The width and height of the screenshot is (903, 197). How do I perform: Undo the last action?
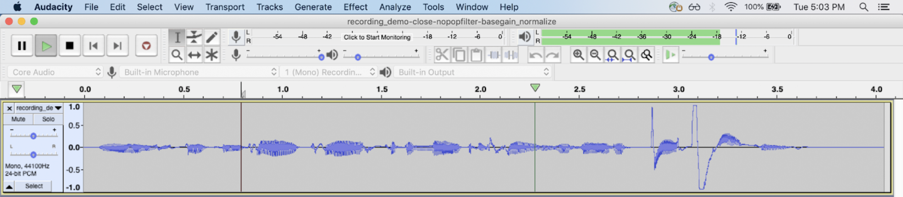(536, 55)
